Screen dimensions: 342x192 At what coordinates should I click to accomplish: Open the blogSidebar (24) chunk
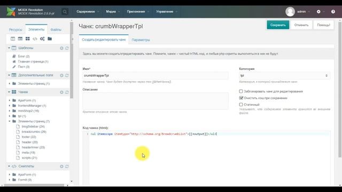33,126
